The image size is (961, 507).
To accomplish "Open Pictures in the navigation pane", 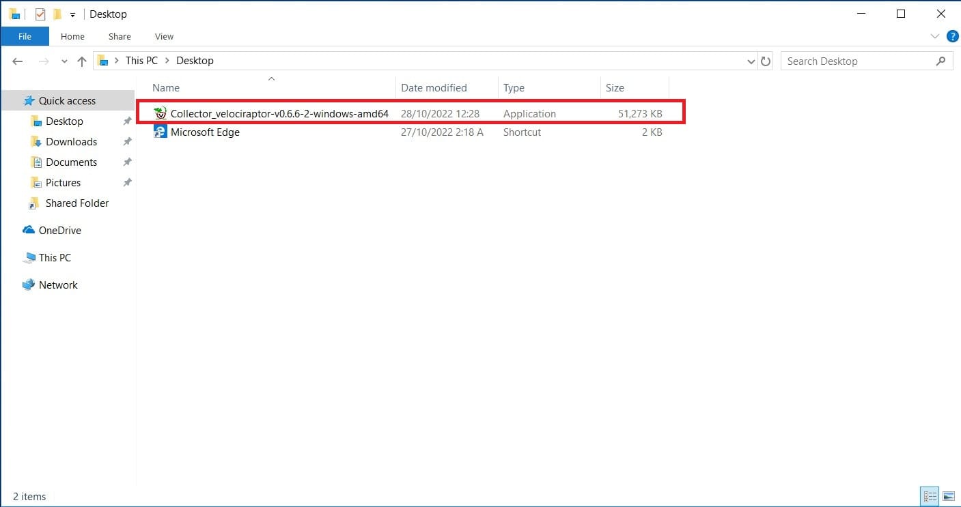I will pos(63,182).
